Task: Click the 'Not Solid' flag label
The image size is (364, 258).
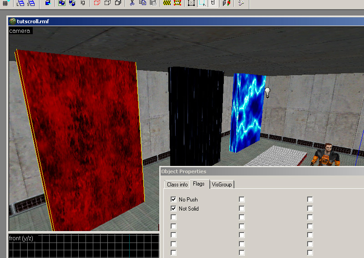Action: coord(189,208)
